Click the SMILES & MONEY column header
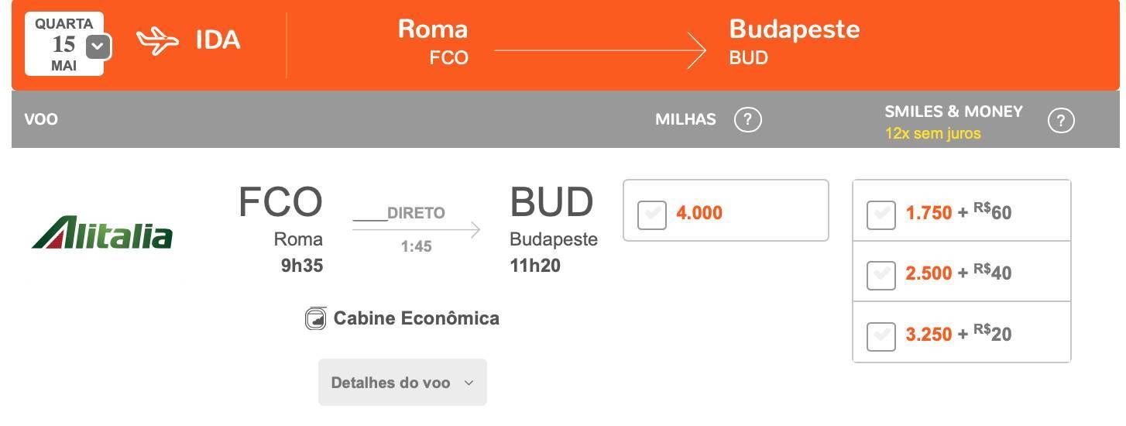This screenshot has height=426, width=1126. point(953,112)
